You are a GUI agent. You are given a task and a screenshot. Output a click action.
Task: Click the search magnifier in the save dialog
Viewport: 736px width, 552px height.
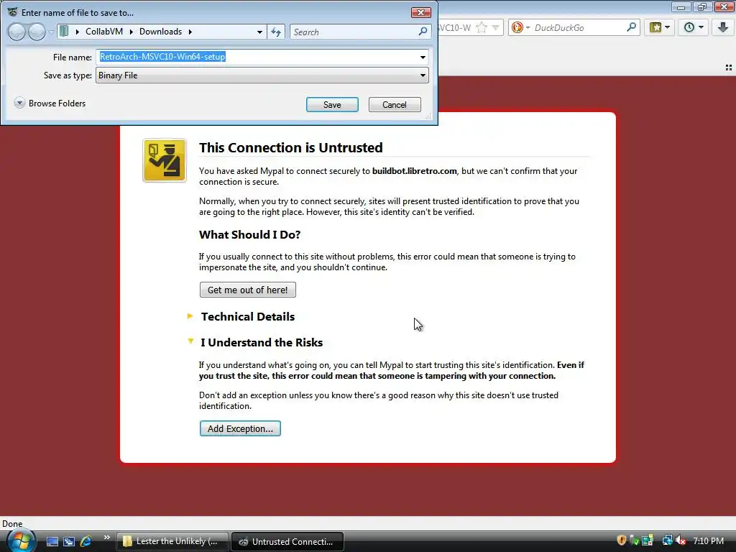click(423, 32)
